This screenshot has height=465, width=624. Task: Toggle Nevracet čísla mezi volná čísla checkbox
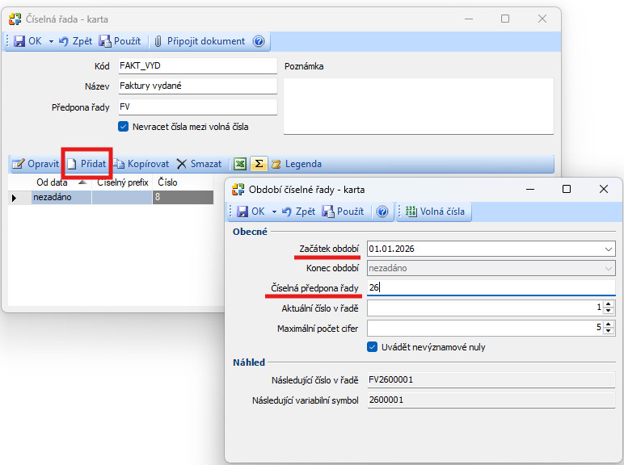(124, 127)
